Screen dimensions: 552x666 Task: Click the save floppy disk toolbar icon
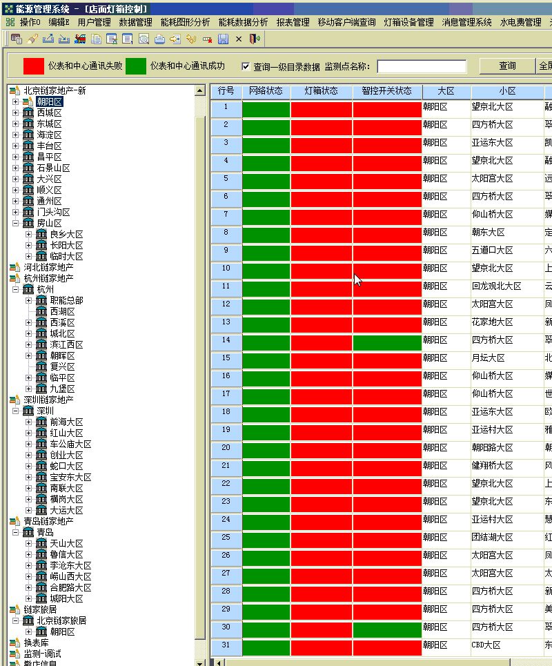(x=223, y=39)
